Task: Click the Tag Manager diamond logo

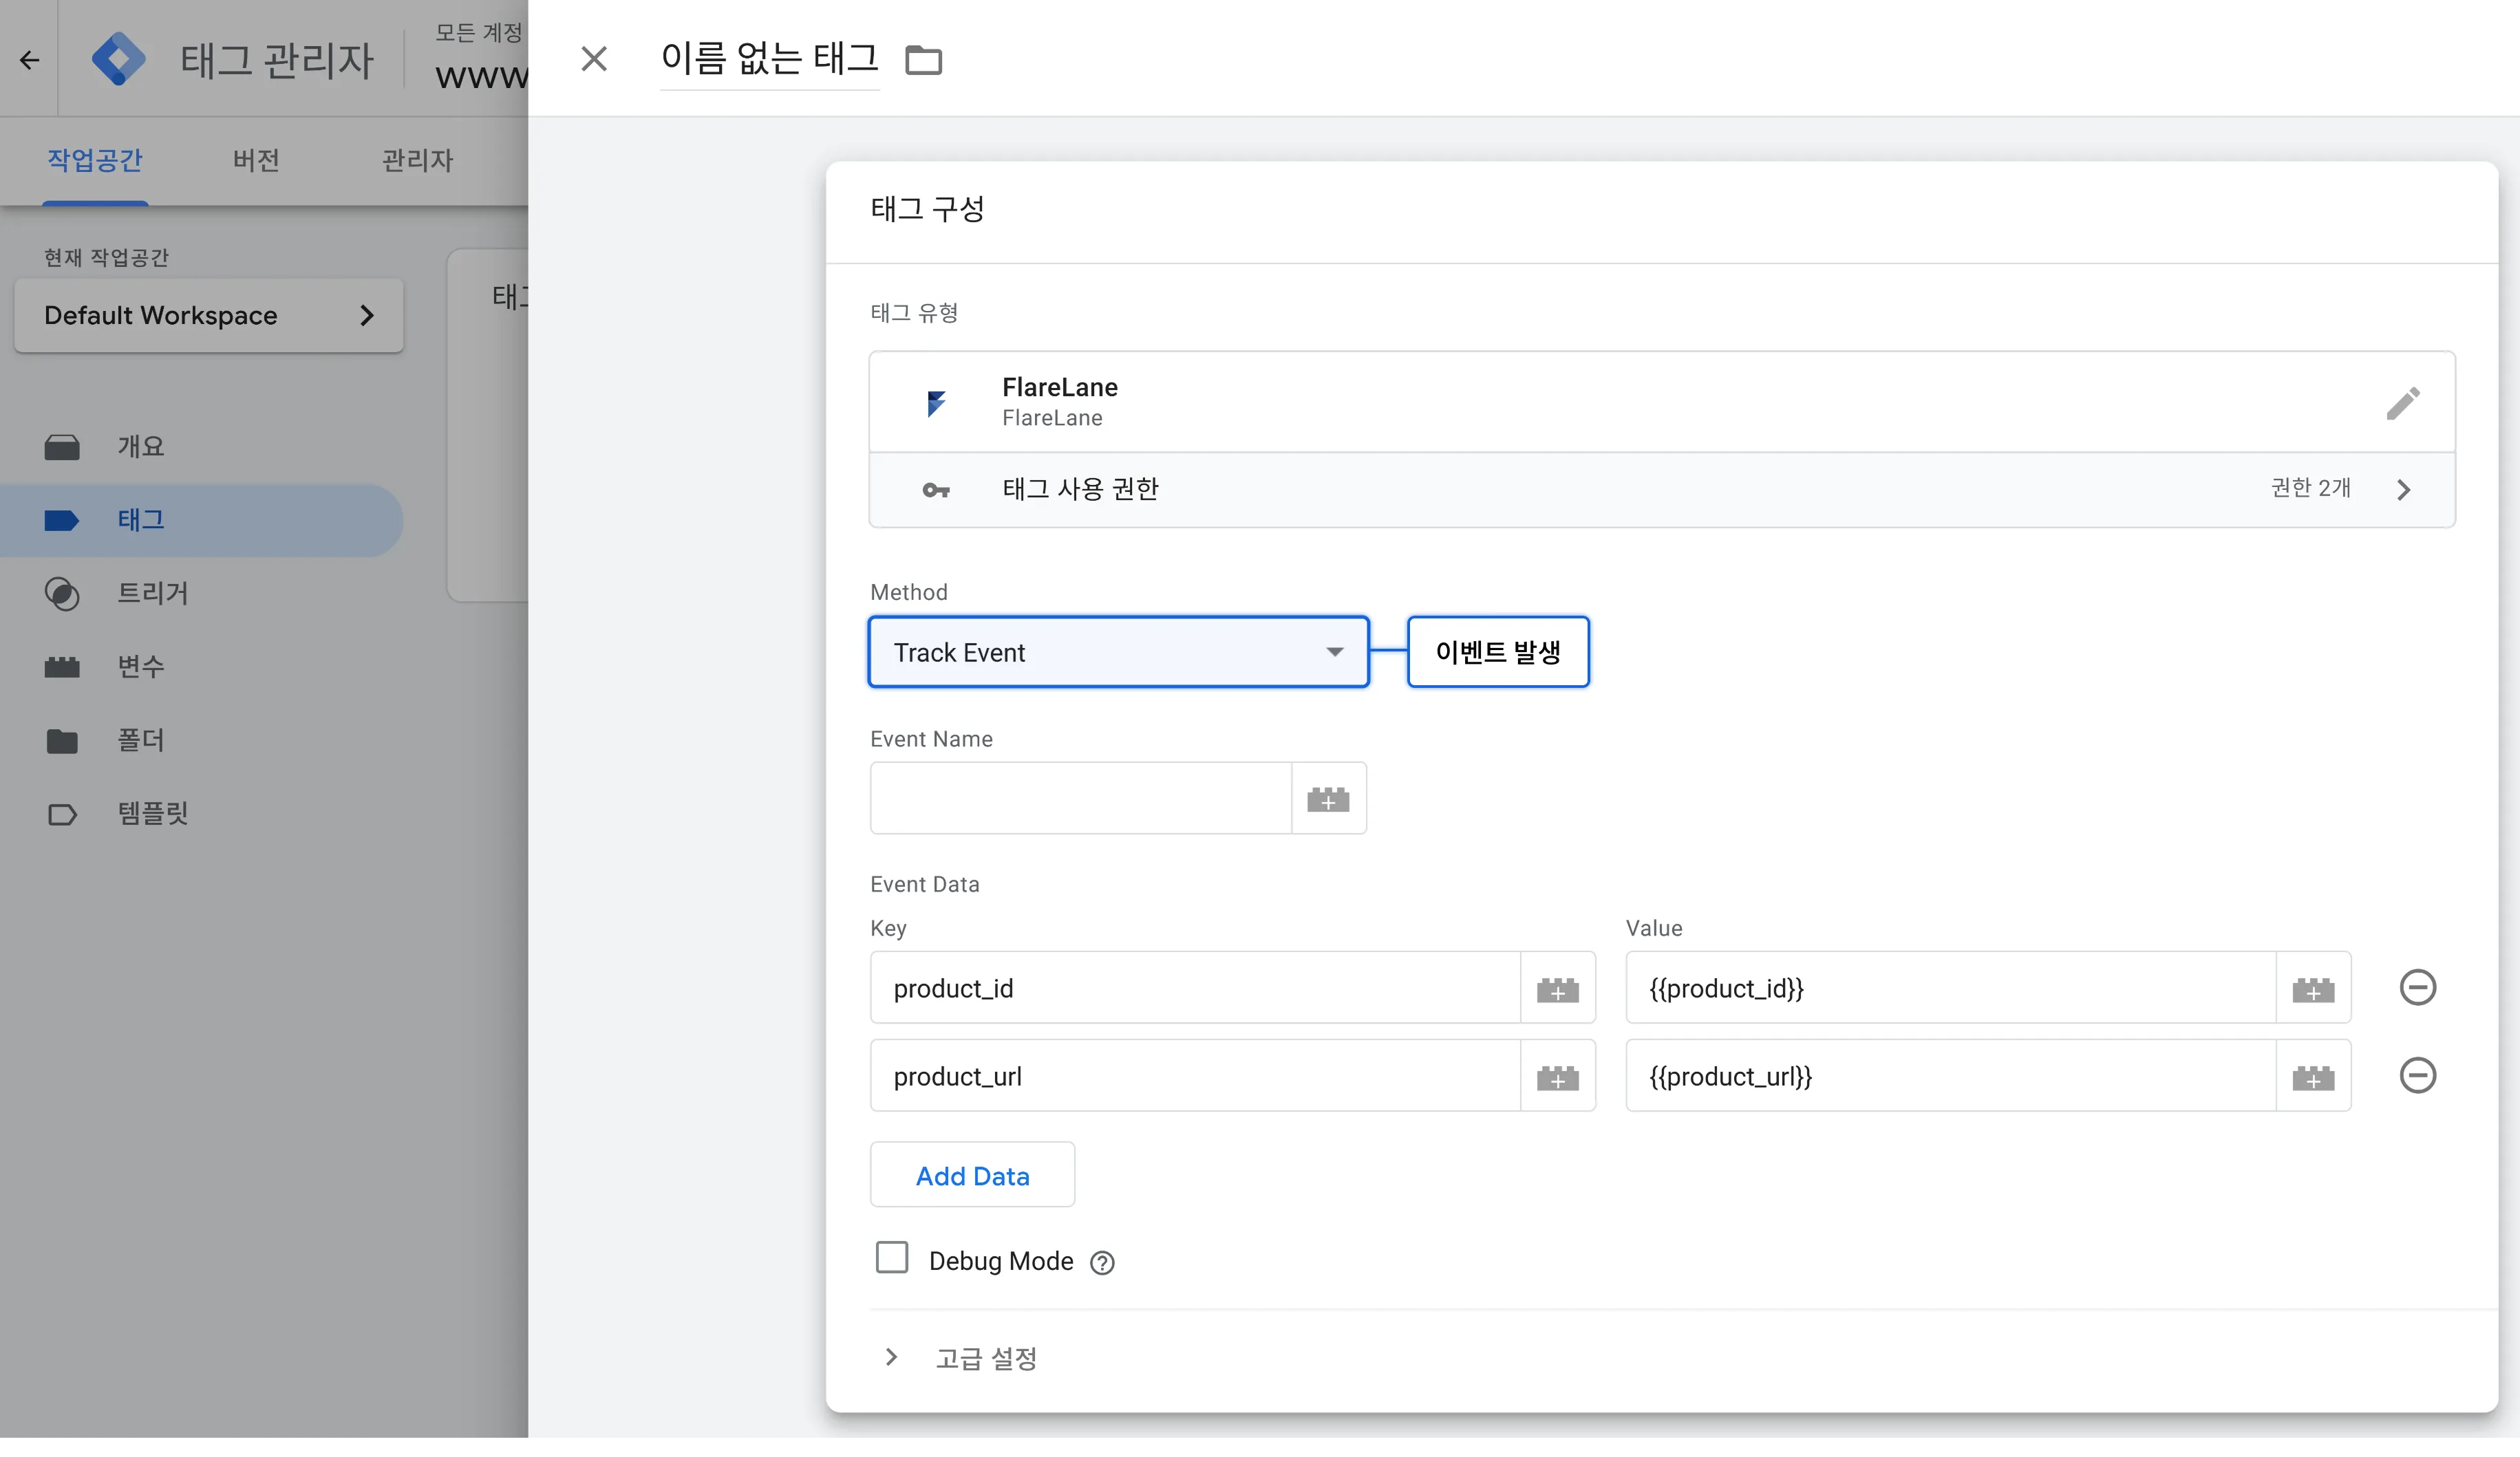Action: tap(118, 59)
